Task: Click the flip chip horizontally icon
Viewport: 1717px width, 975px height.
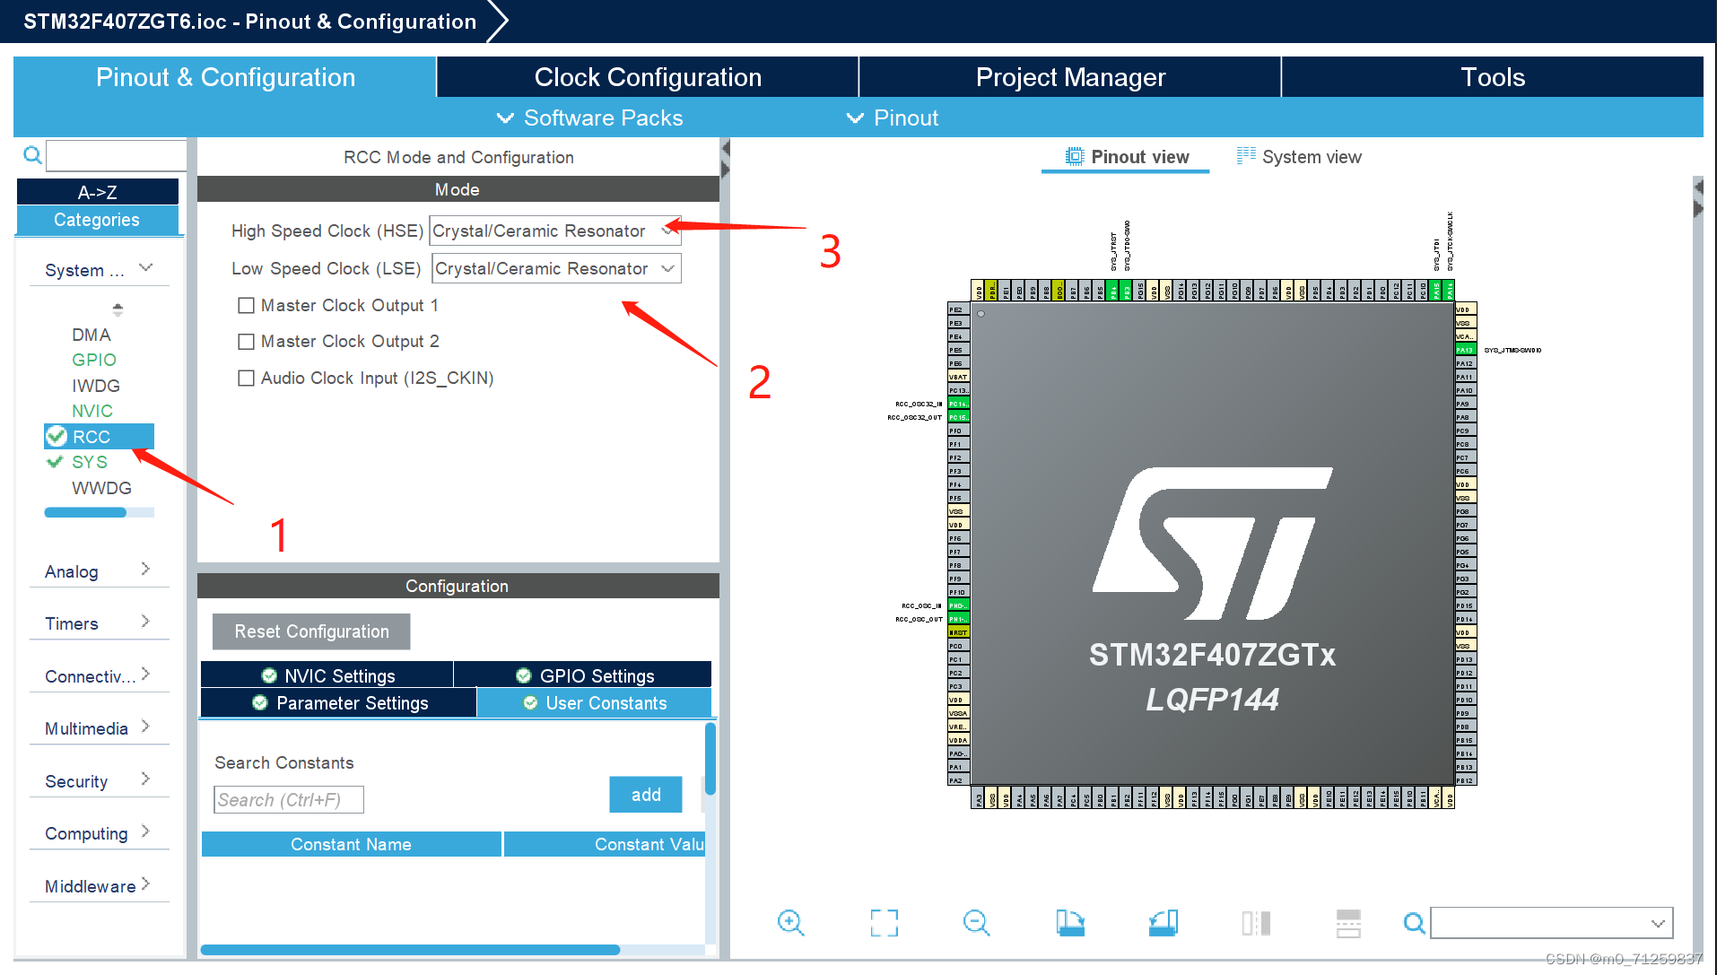Action: coord(1255,922)
